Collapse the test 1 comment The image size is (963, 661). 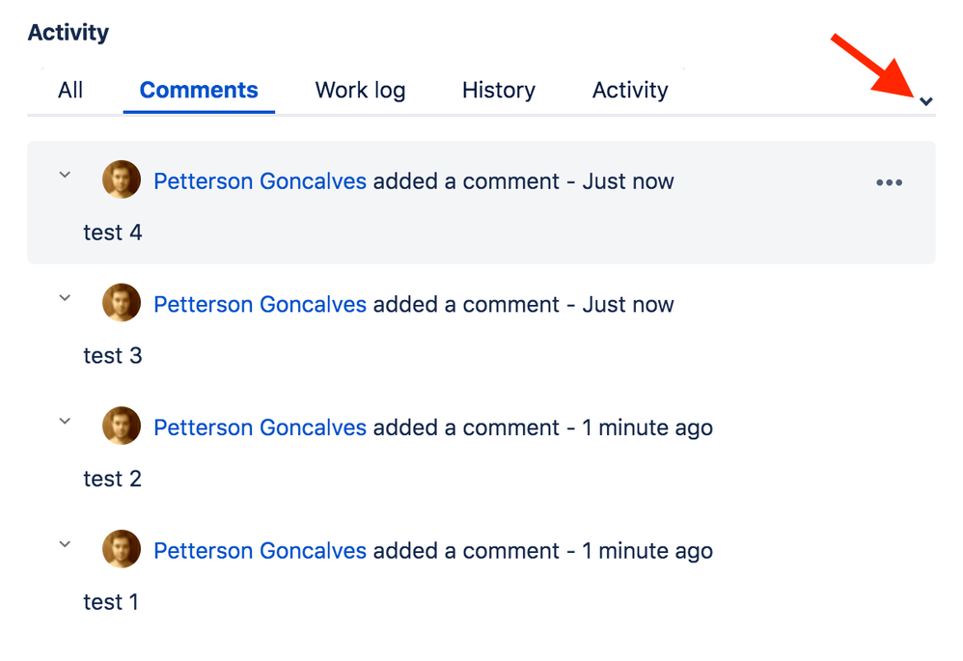click(64, 545)
